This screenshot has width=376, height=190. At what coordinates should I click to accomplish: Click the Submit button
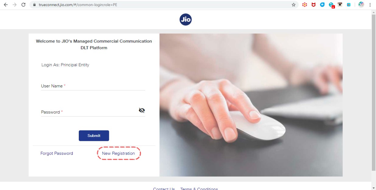click(x=94, y=136)
